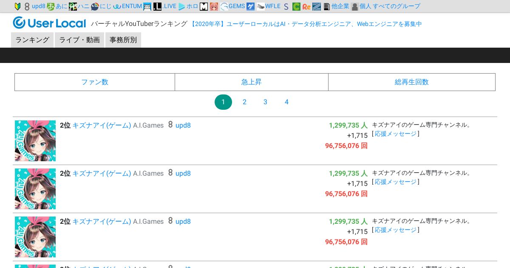Click the black M group icon

[x=204, y=6]
